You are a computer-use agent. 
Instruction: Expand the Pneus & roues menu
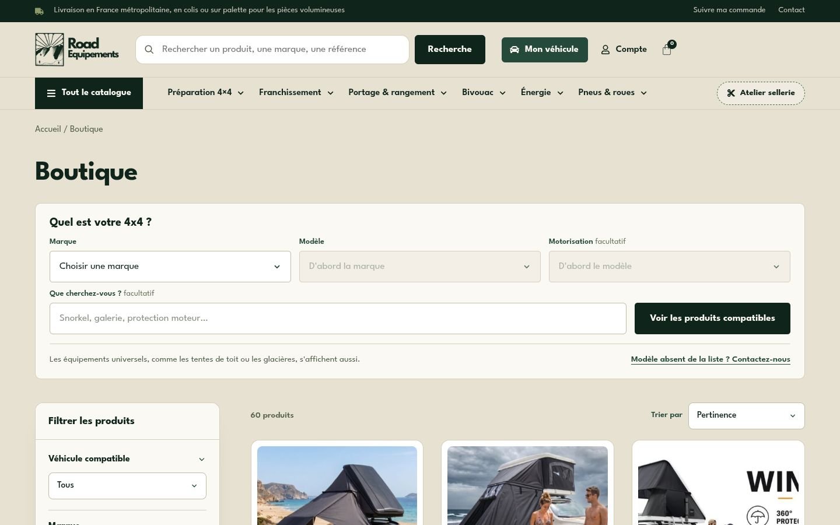(612, 93)
